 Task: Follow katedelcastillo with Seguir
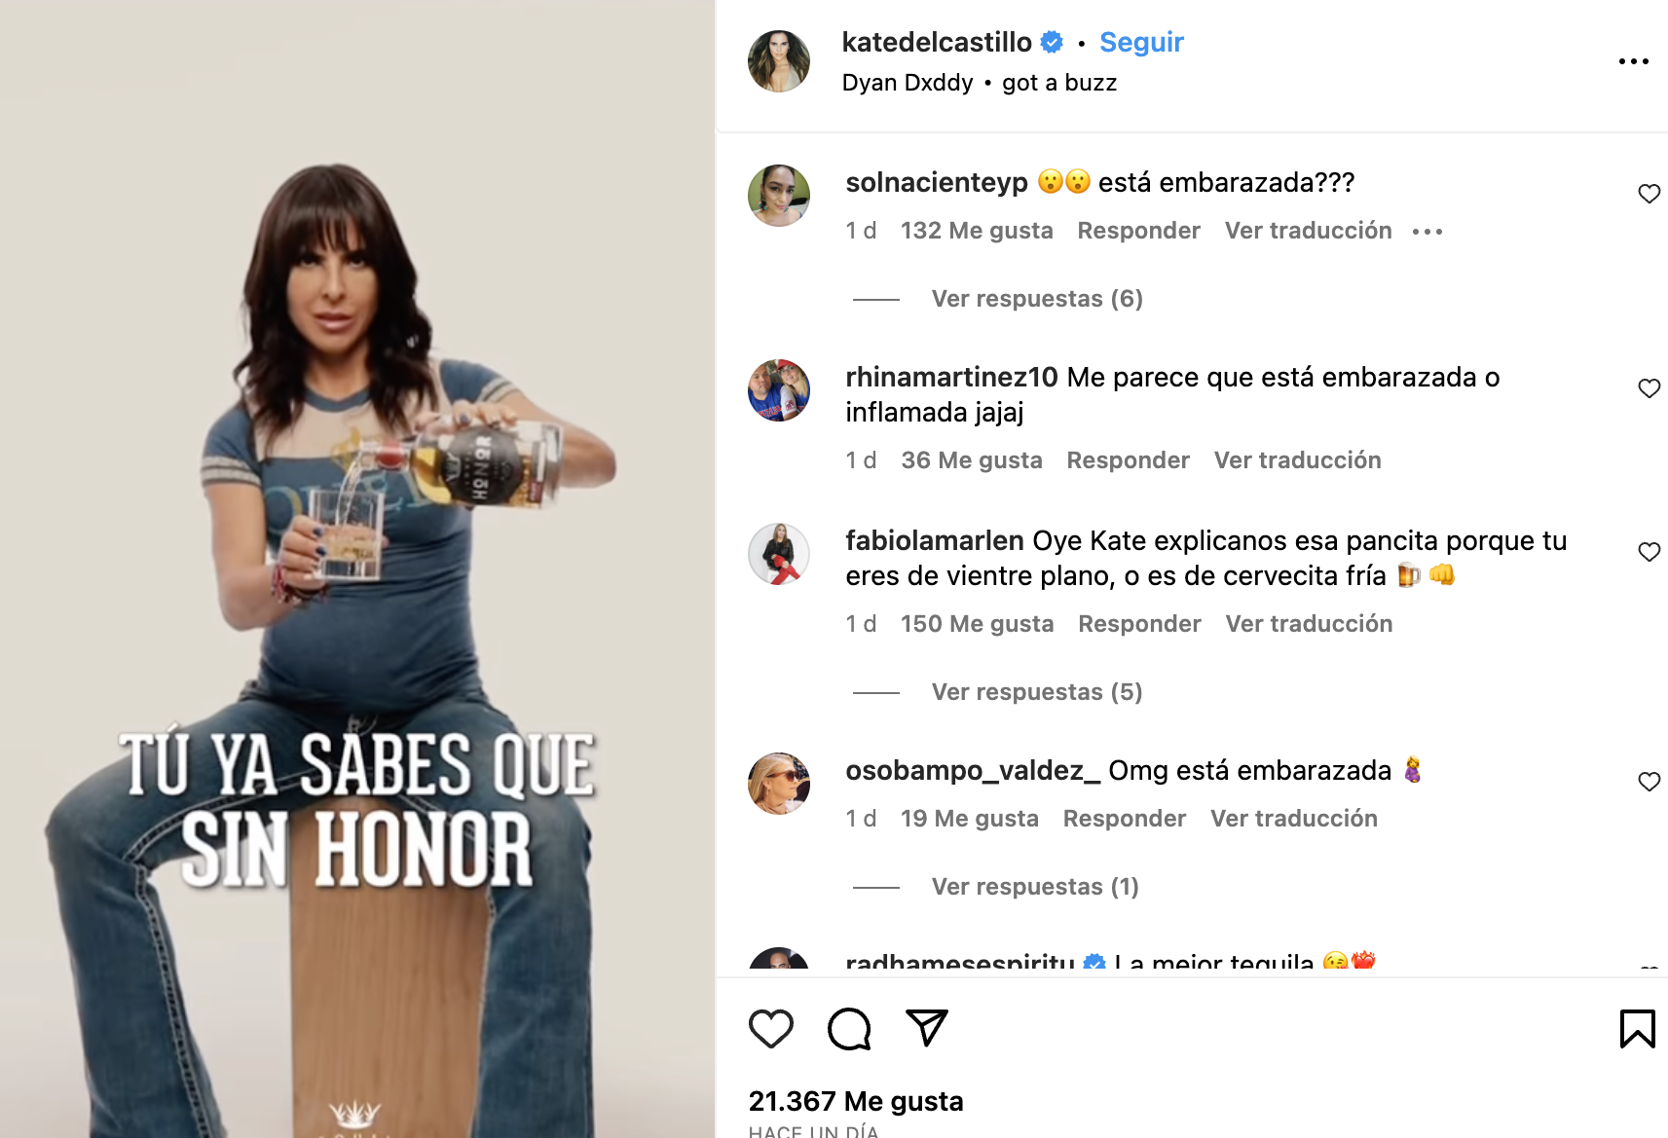(1141, 42)
